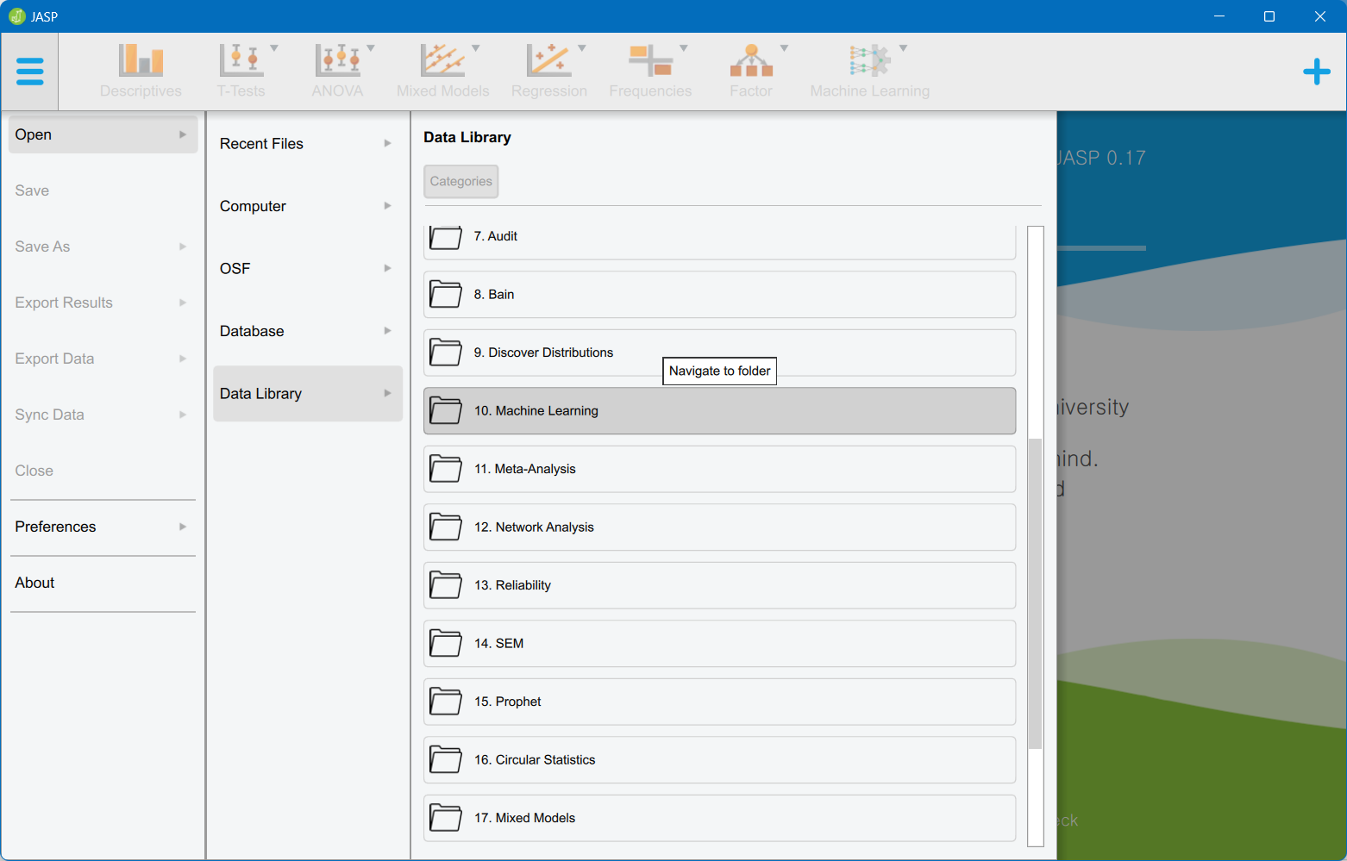
Task: Open the ANOVA module icon
Action: click(337, 60)
